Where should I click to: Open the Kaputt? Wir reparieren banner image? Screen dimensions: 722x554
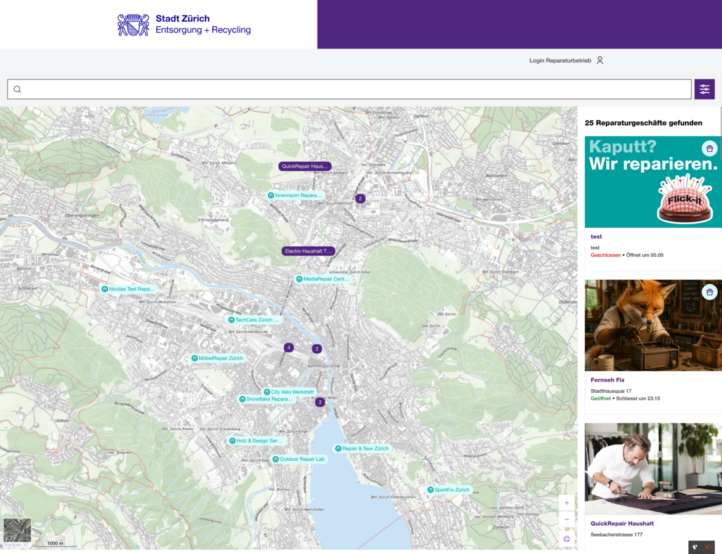point(653,182)
